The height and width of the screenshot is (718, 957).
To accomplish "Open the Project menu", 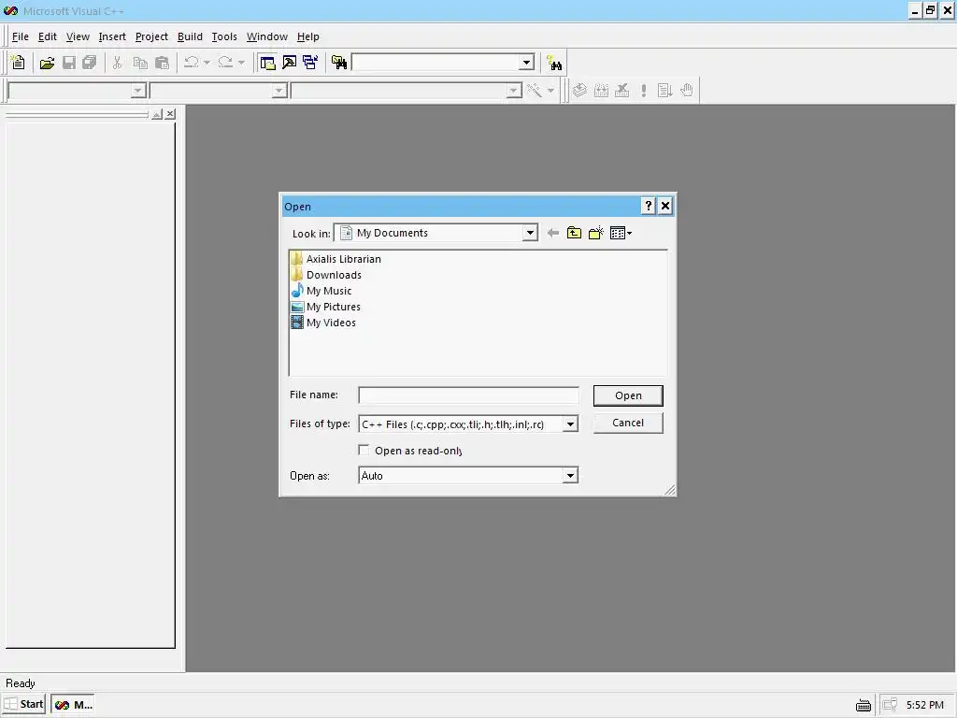I will (151, 36).
